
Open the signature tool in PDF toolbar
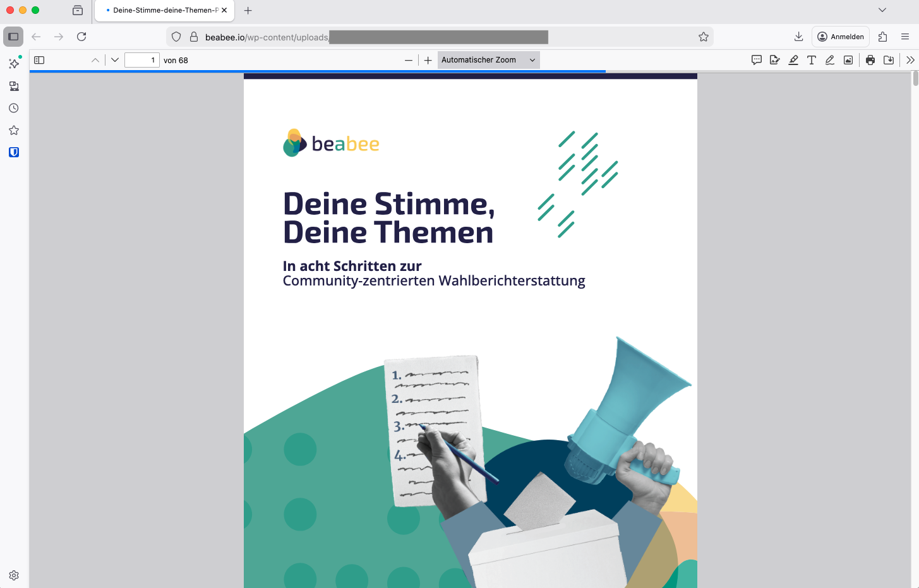(775, 60)
